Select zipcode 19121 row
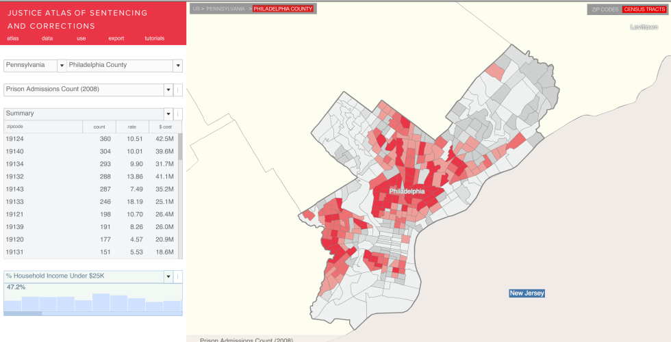 (x=90, y=215)
